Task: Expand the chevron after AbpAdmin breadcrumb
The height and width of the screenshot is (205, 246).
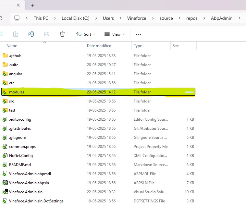Action: (240, 18)
